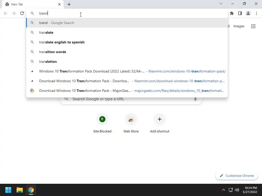Open the profile avatar menu

(248, 13)
